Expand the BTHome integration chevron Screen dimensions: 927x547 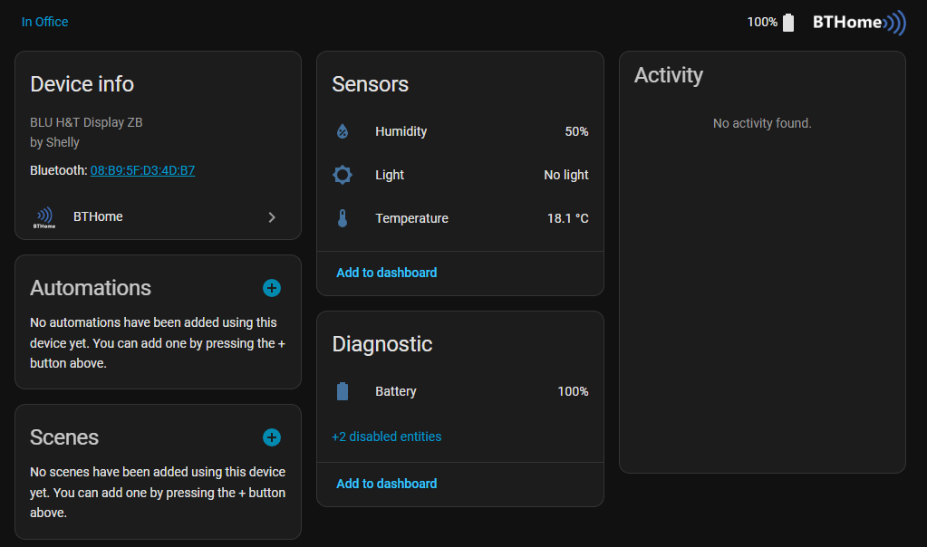(272, 217)
